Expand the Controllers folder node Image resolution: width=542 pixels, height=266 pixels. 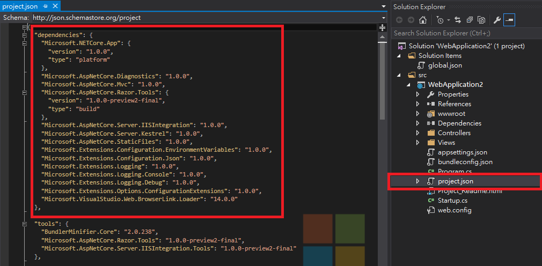418,133
